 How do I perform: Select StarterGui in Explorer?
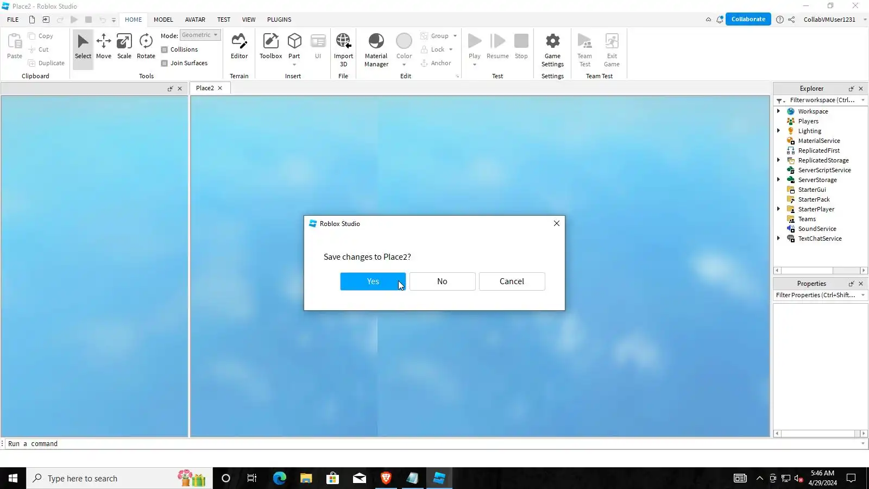coord(812,190)
